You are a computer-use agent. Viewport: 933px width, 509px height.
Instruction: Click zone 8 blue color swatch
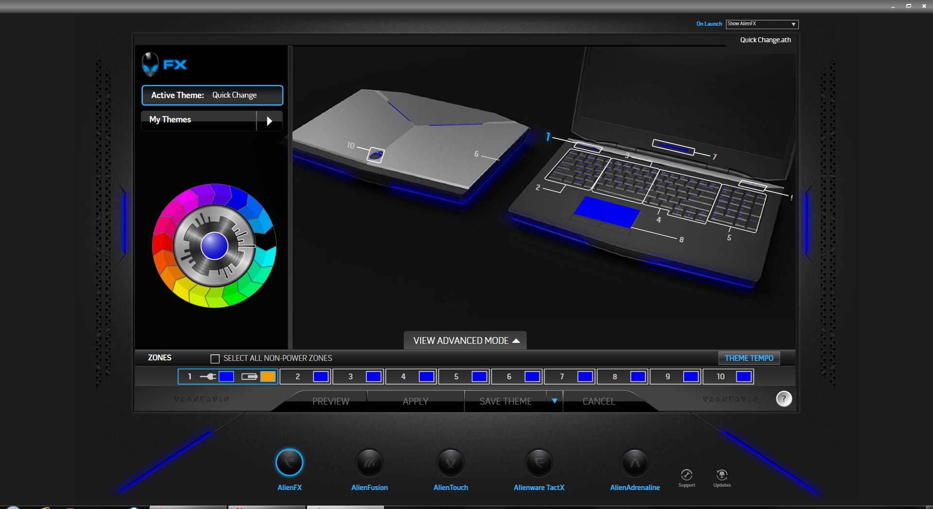pyautogui.click(x=638, y=376)
